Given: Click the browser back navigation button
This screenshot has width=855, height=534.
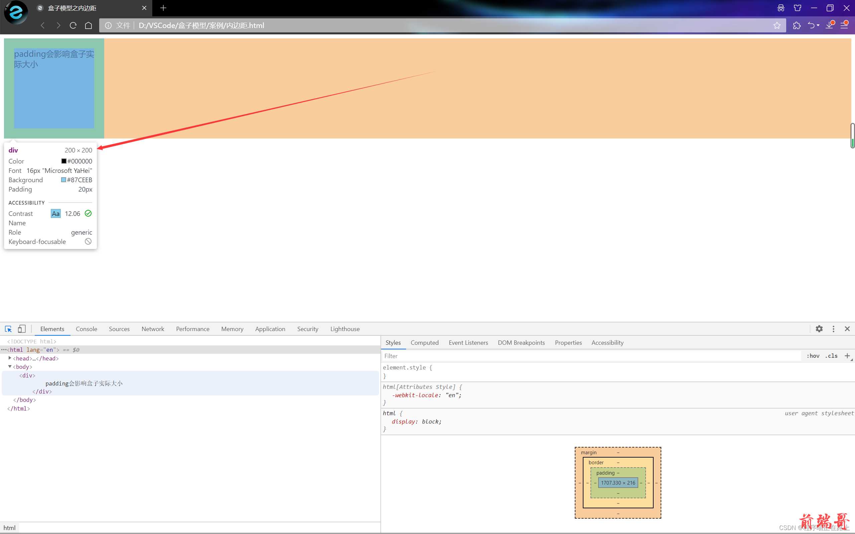Looking at the screenshot, I should coord(42,25).
